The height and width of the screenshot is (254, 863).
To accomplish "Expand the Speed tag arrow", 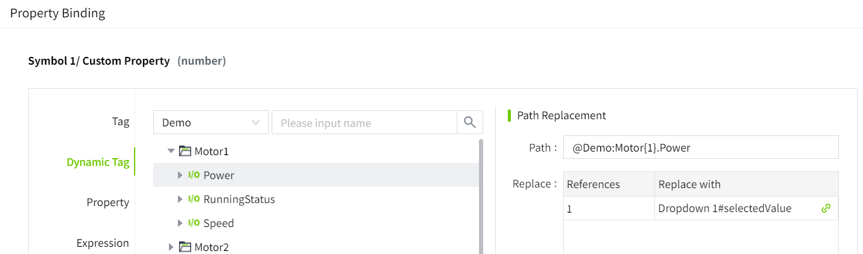I will [x=180, y=223].
